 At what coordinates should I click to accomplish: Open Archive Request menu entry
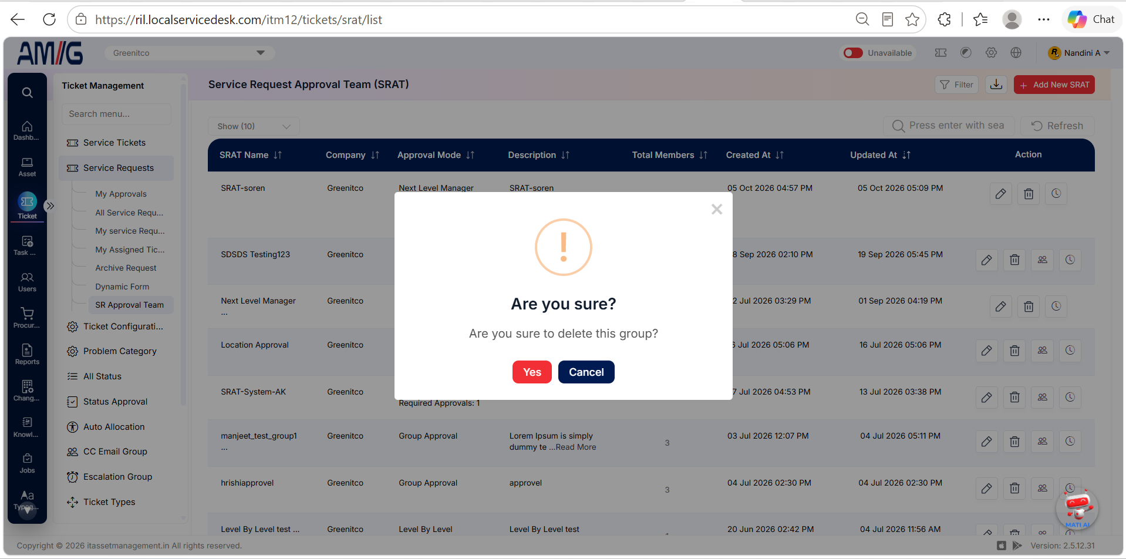[126, 268]
